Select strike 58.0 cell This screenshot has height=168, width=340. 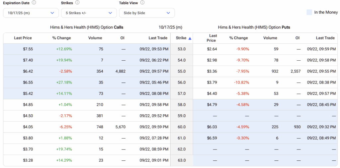click(x=182, y=105)
